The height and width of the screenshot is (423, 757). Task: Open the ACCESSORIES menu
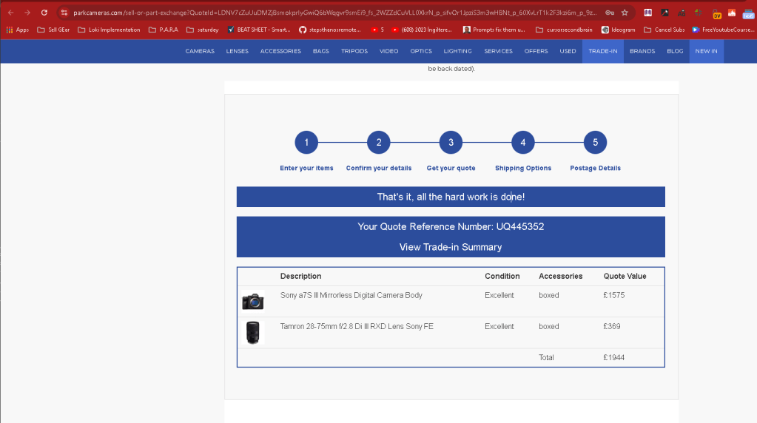(x=280, y=51)
